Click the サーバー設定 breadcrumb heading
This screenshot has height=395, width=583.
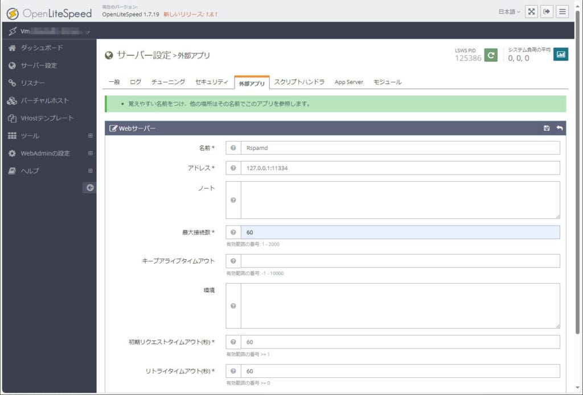coord(144,55)
